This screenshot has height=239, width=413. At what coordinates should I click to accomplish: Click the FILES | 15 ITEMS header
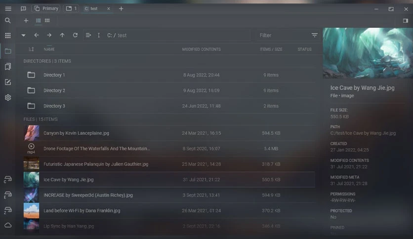click(41, 119)
